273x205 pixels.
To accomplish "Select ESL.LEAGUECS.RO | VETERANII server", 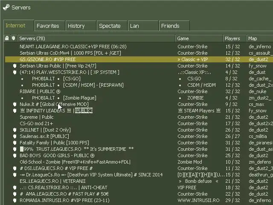I will tap(52, 181).
